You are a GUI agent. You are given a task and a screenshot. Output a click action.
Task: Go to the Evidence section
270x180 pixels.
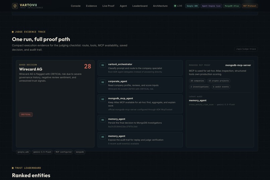(x=91, y=6)
